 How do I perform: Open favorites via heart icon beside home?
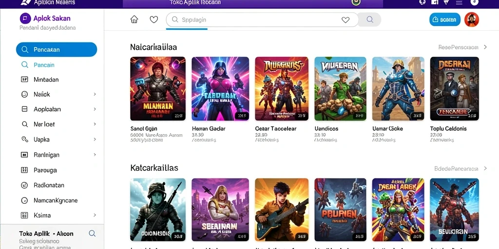pos(154,19)
